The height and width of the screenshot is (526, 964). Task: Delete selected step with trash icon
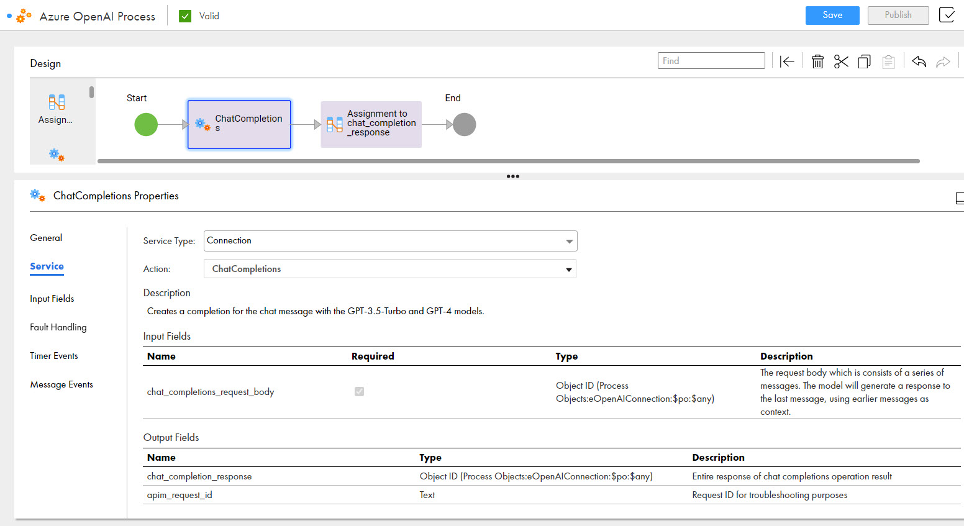point(817,61)
